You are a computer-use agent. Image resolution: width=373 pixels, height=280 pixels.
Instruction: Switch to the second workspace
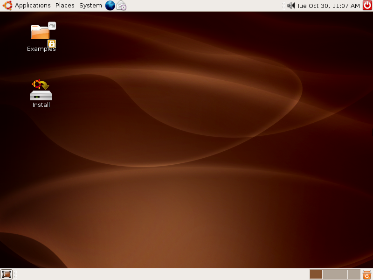(x=329, y=274)
